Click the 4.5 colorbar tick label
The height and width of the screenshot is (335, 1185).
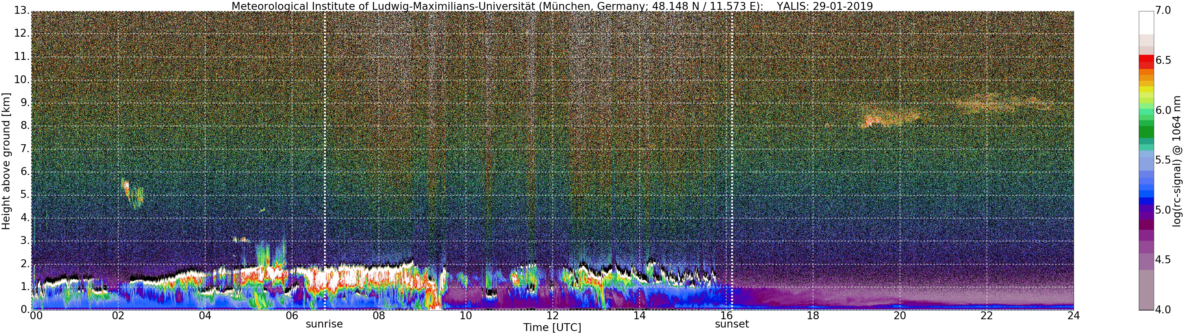click(1163, 260)
